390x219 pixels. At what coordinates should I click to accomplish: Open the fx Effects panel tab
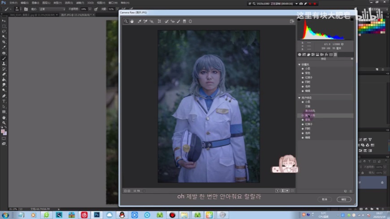[327, 55]
